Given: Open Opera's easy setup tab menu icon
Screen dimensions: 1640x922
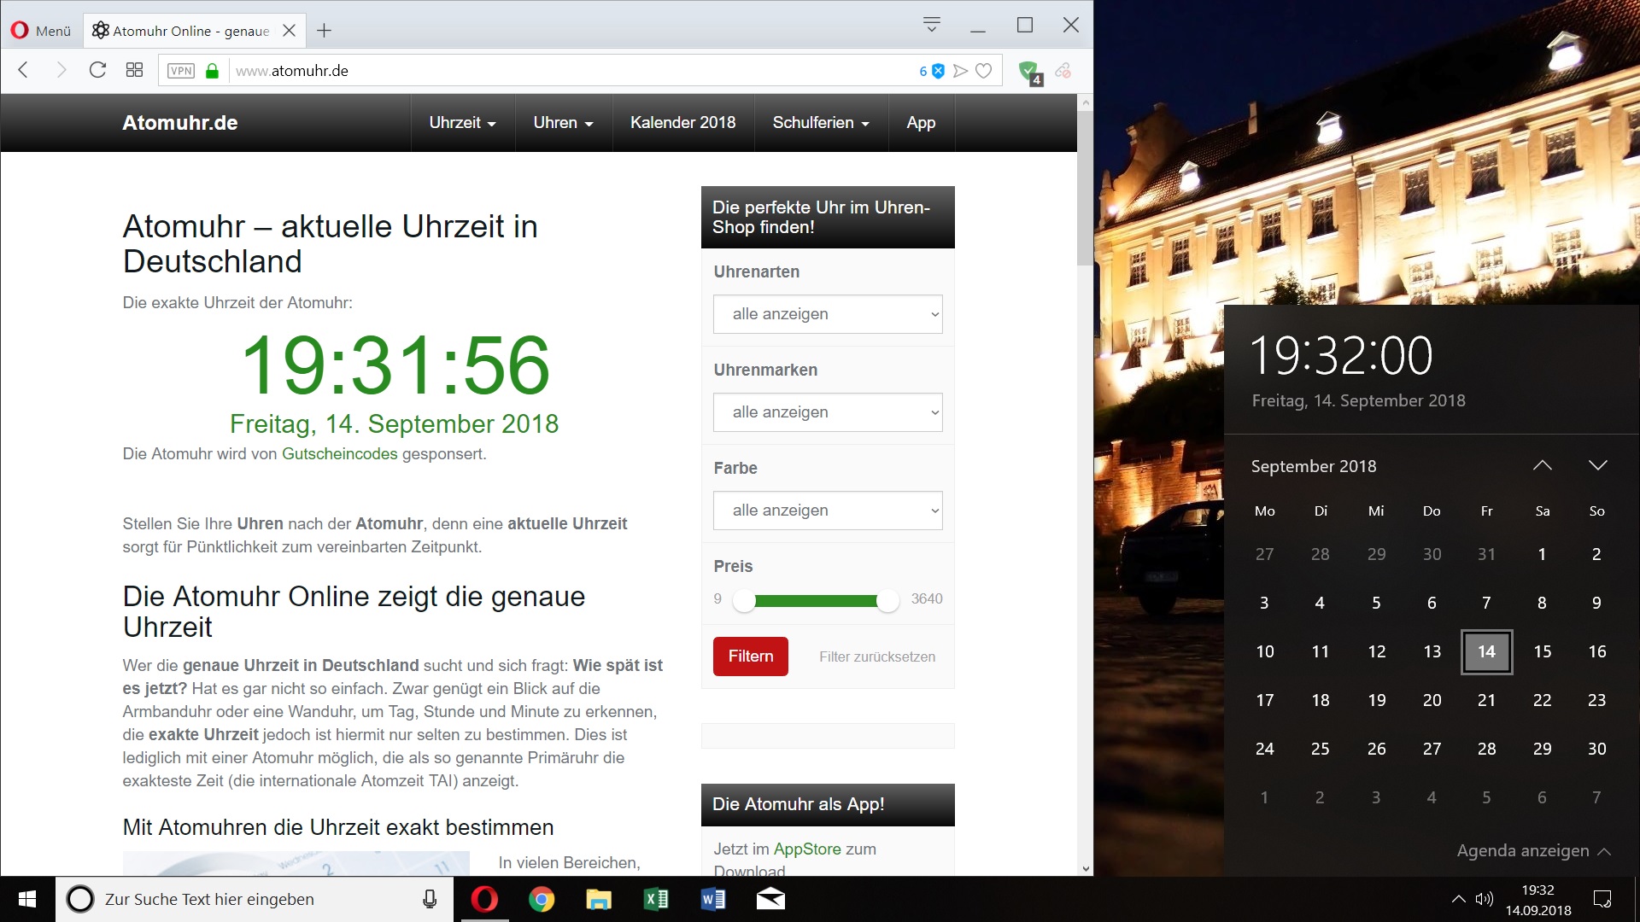Looking at the screenshot, I should pos(932,24).
